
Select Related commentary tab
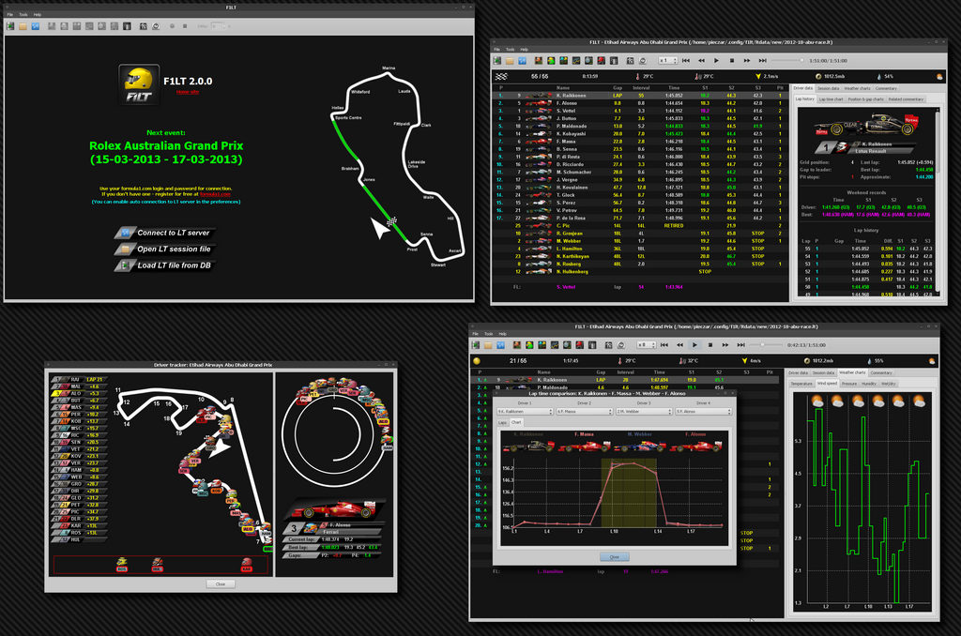click(x=906, y=99)
